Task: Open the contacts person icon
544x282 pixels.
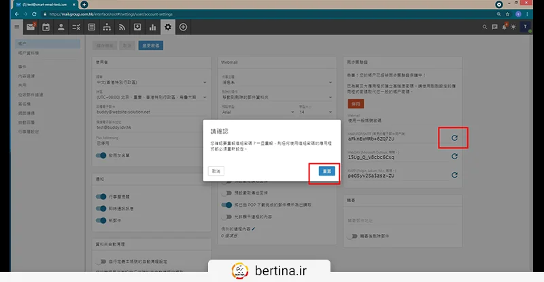Action: (x=61, y=27)
